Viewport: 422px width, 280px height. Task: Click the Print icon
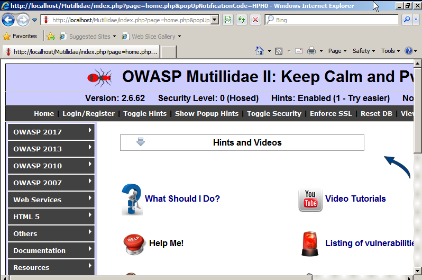tap(311, 51)
